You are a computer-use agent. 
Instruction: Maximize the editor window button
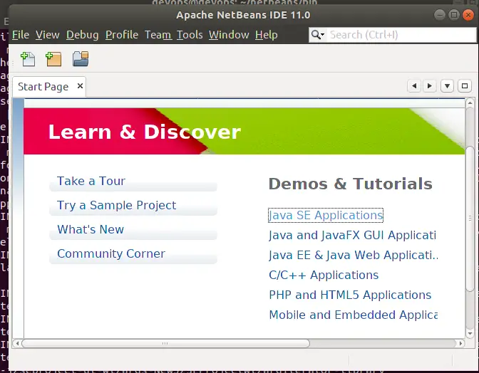coord(465,86)
